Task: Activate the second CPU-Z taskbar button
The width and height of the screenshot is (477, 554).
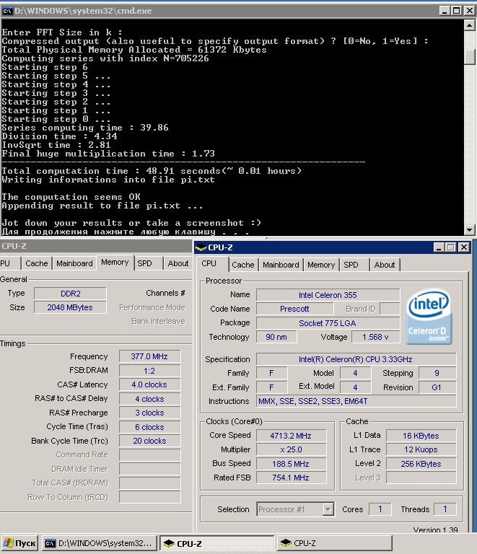Action: click(335, 543)
